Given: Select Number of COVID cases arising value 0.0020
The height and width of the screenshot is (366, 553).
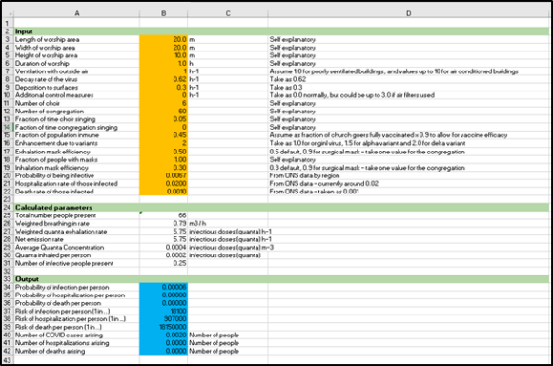Looking at the screenshot, I should [x=164, y=335].
